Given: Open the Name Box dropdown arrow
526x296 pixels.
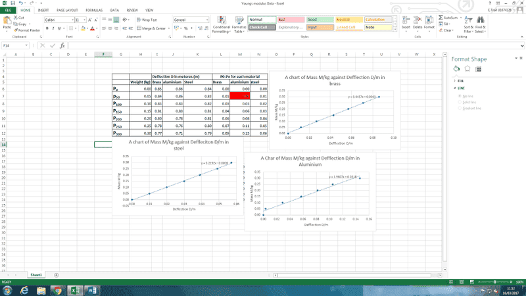Looking at the screenshot, I should (x=26, y=45).
